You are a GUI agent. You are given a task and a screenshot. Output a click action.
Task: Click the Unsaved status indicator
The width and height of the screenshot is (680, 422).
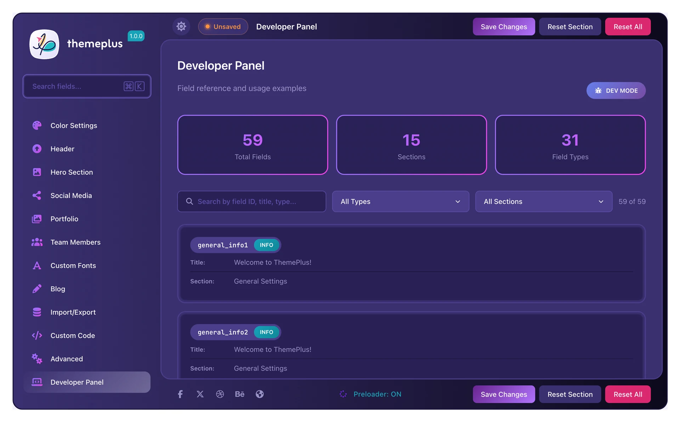(223, 26)
